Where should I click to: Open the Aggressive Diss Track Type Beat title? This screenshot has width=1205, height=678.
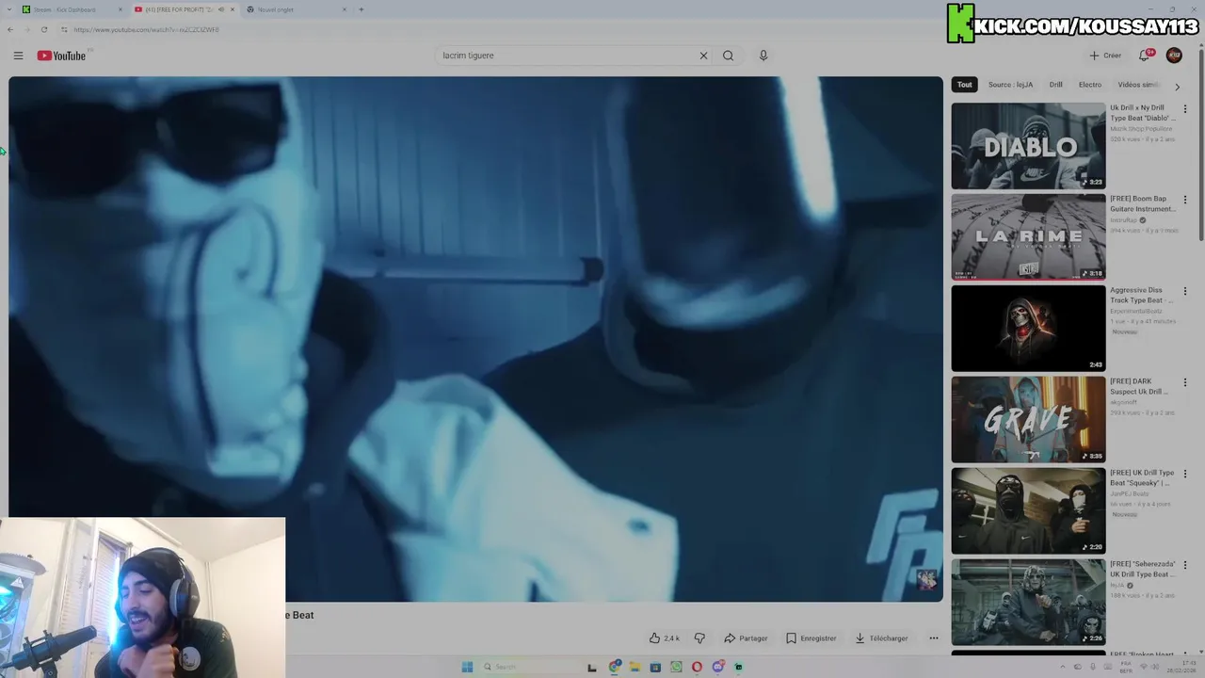(1143, 296)
